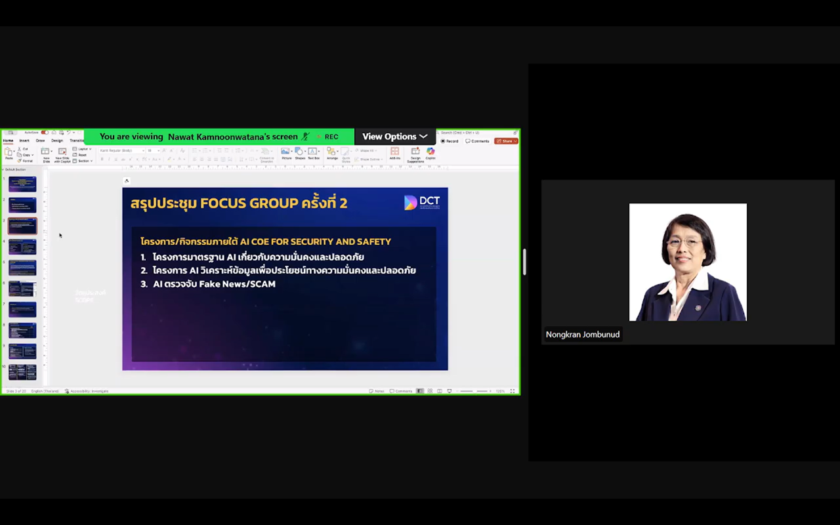
Task: Click the DCT logo on slide
Action: coord(422,203)
